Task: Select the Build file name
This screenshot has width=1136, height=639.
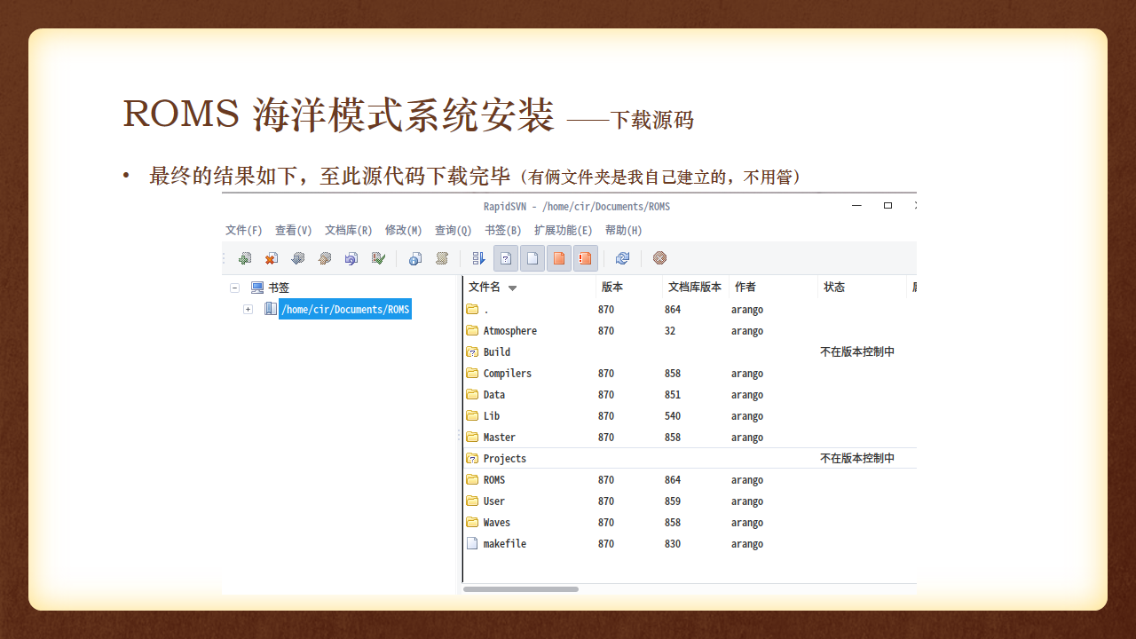Action: point(496,352)
